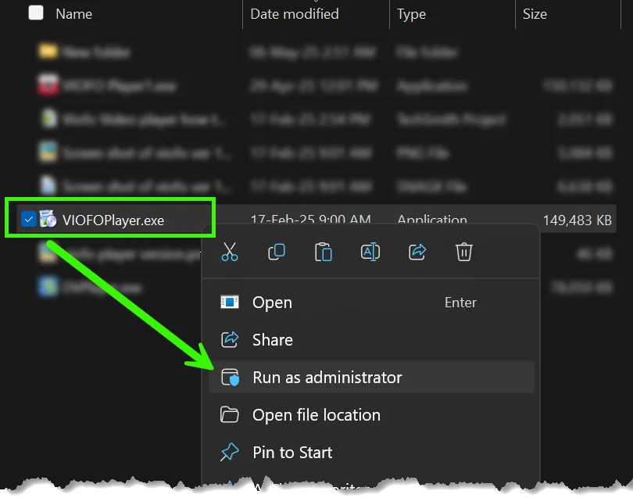Click the Paste clipboard icon
Image resolution: width=633 pixels, height=498 pixels.
324,252
